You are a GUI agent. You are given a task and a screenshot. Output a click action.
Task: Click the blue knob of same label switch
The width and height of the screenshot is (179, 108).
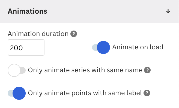[x=19, y=93]
